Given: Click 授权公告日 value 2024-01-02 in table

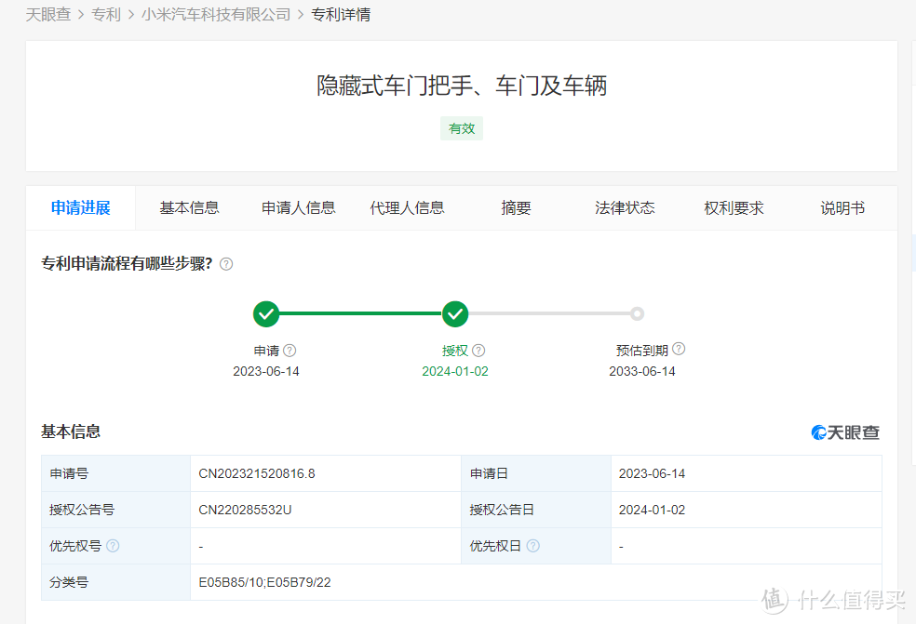Looking at the screenshot, I should pyautogui.click(x=652, y=510).
